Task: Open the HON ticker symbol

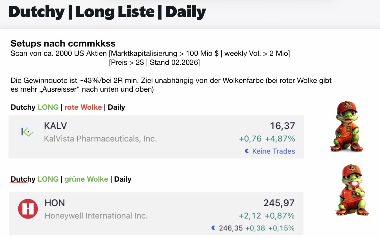Action: (x=55, y=203)
